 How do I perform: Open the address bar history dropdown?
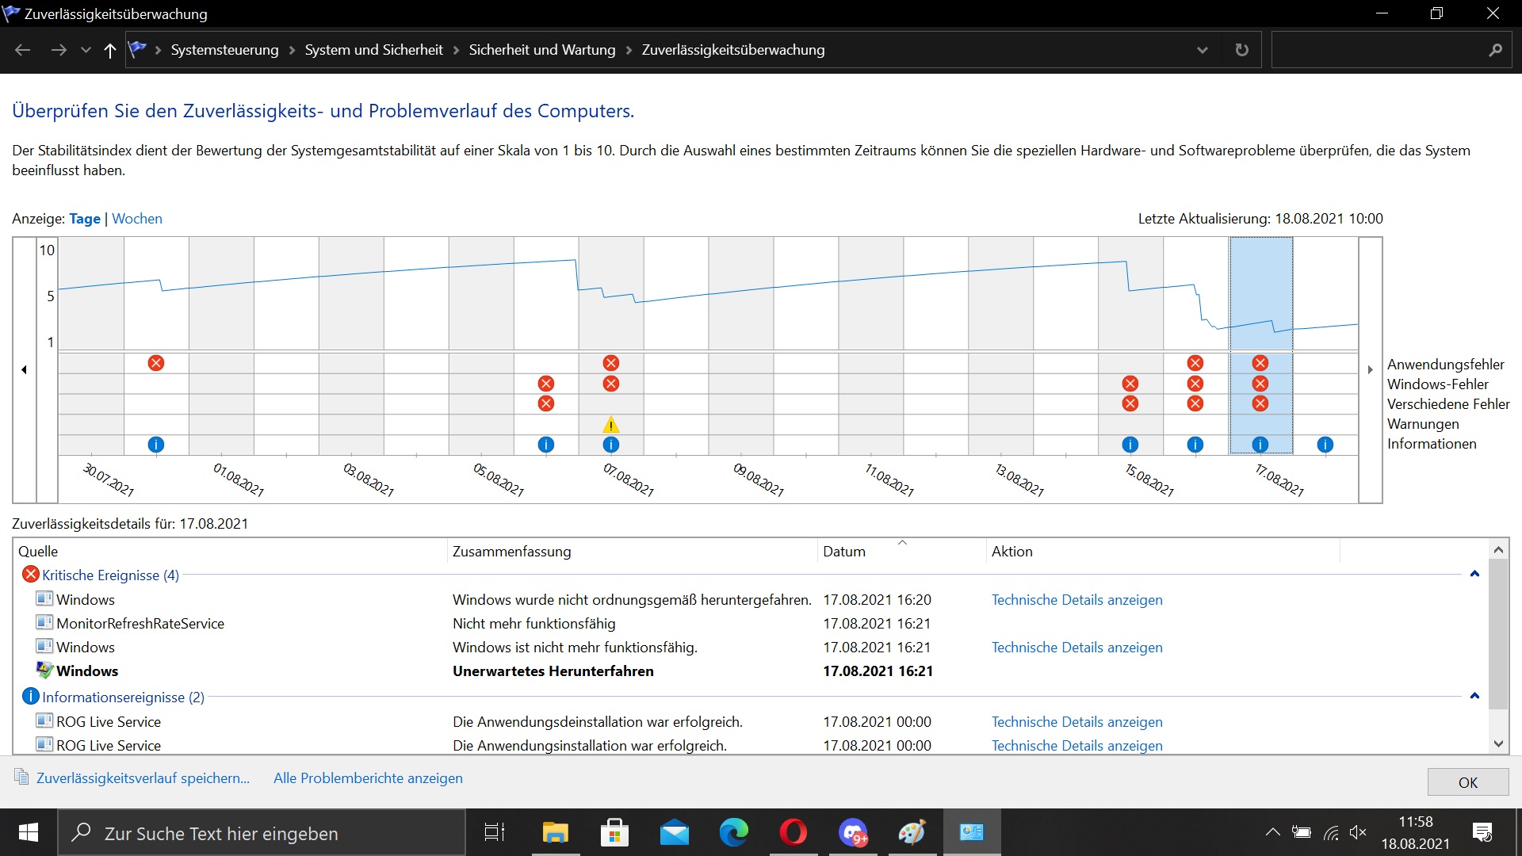tap(1203, 50)
